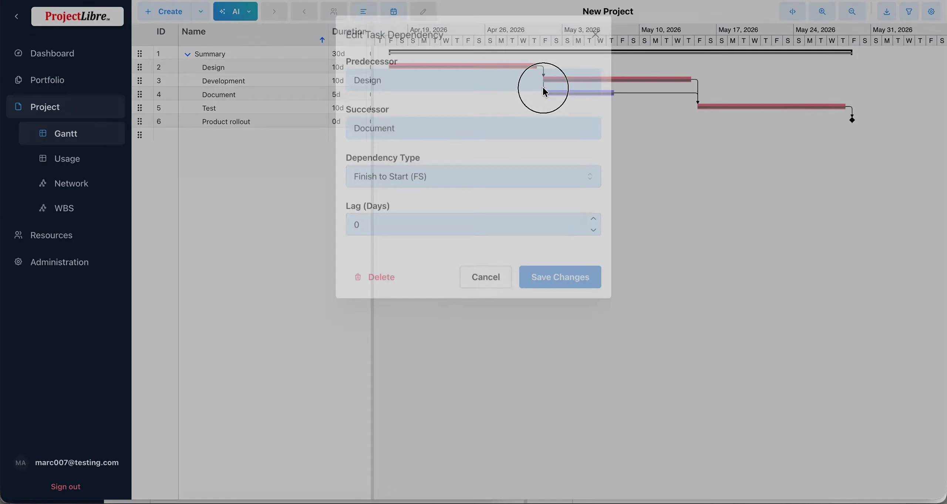Open the settings gear icon in toolbar
947x504 pixels.
pyautogui.click(x=931, y=11)
